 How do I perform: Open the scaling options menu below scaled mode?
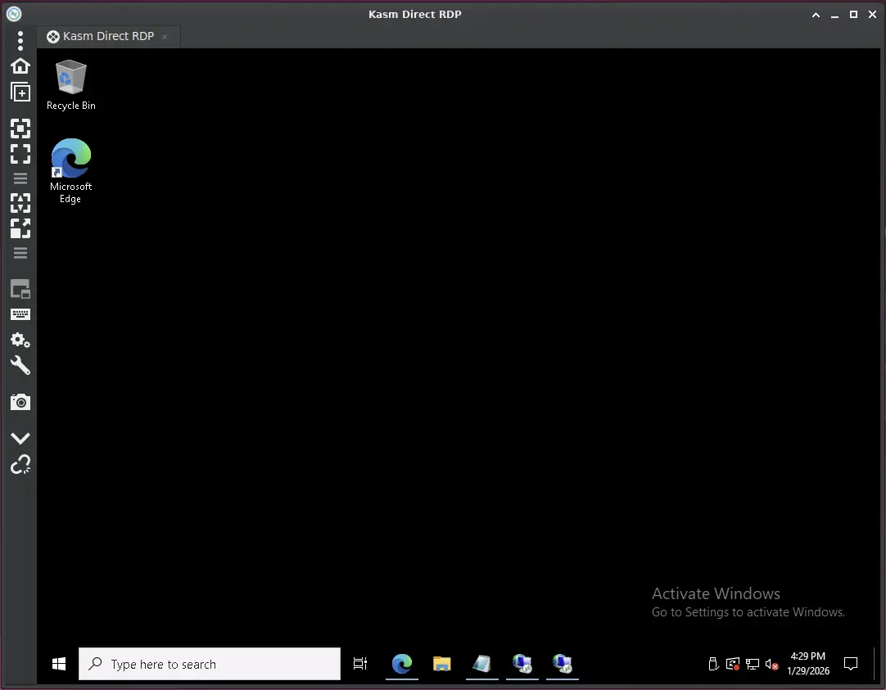pyautogui.click(x=20, y=253)
